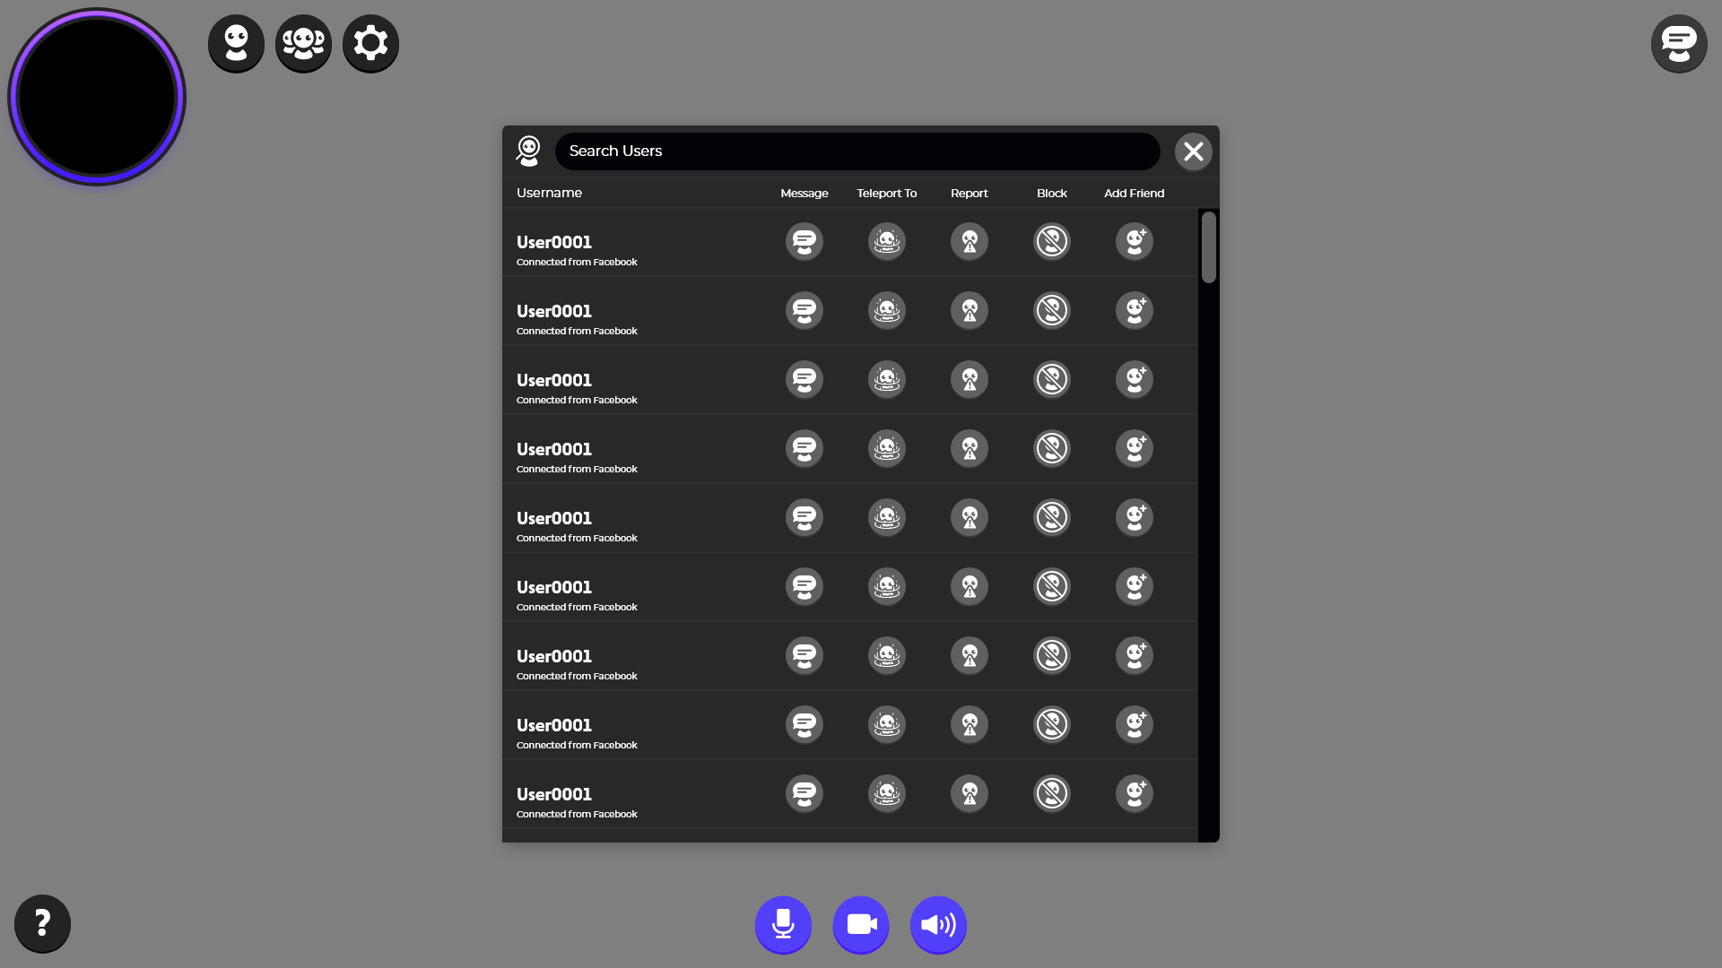Block the sixth user in the list

(x=1051, y=586)
